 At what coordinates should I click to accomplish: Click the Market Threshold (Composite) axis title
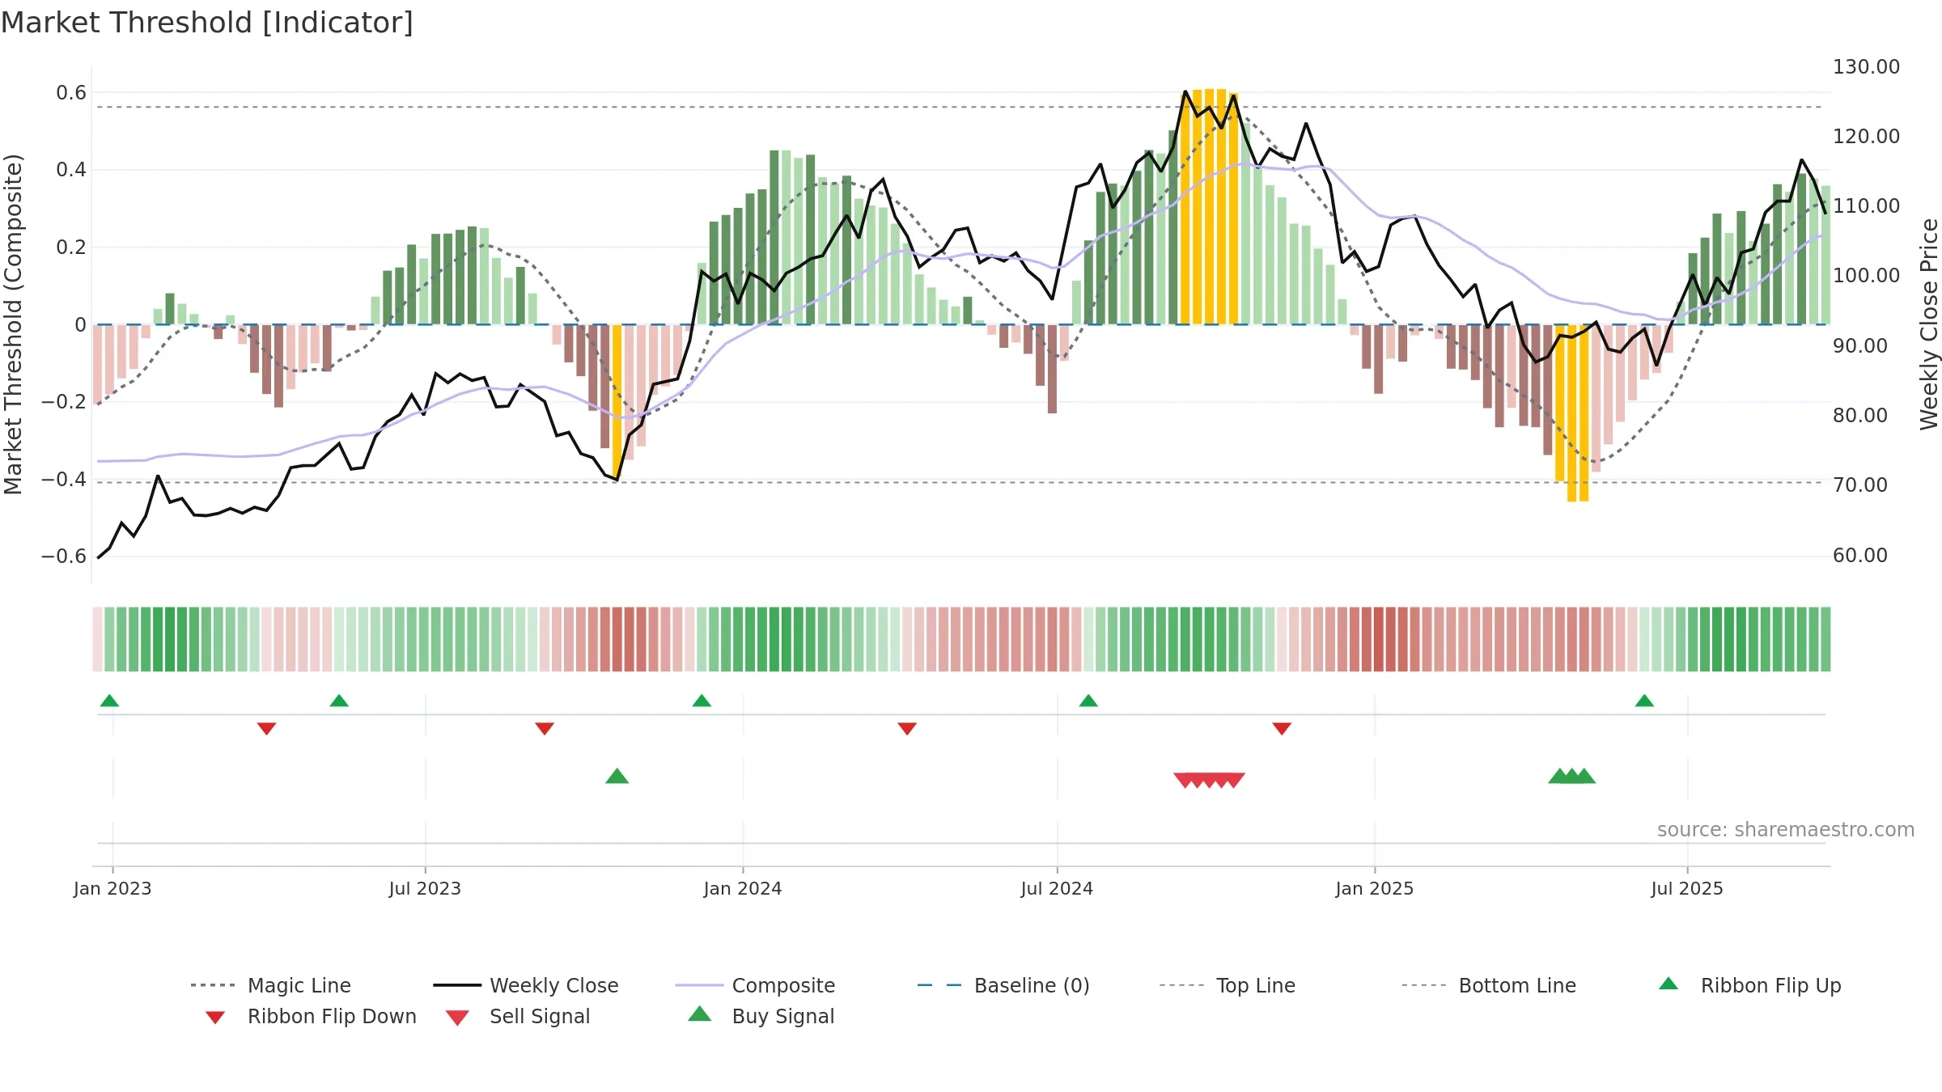[x=13, y=324]
